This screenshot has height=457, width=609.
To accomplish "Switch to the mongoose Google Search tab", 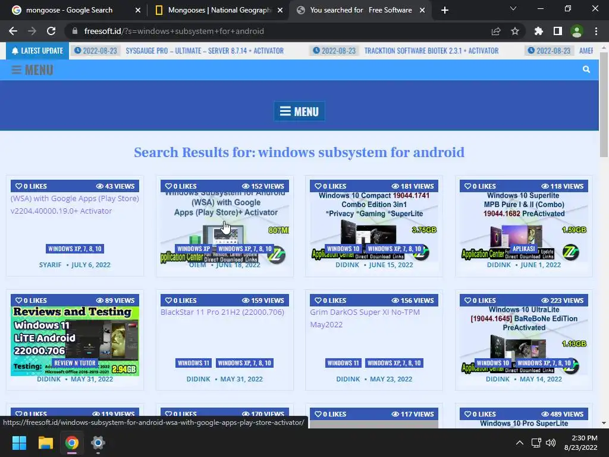I will pos(69,10).
